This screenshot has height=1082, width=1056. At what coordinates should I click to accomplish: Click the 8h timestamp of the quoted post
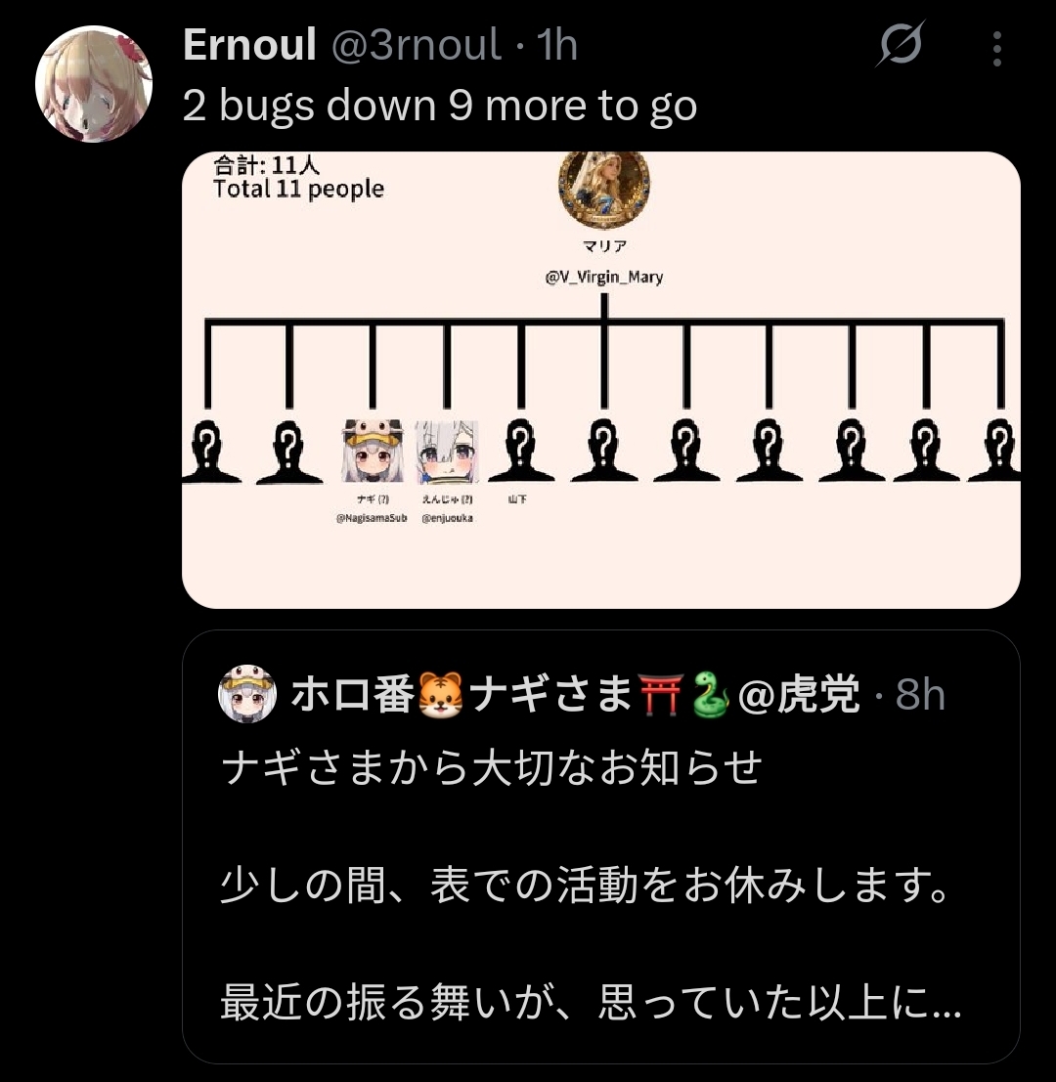[920, 694]
